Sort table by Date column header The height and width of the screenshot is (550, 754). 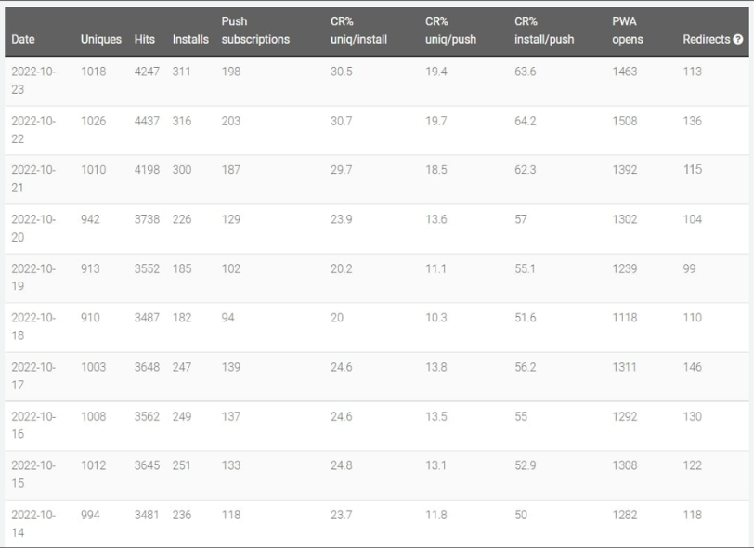click(23, 39)
